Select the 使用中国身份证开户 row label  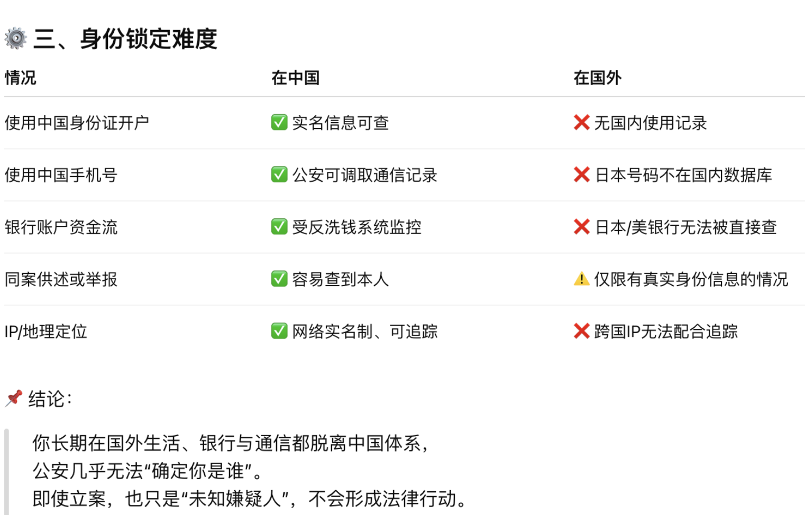point(77,123)
